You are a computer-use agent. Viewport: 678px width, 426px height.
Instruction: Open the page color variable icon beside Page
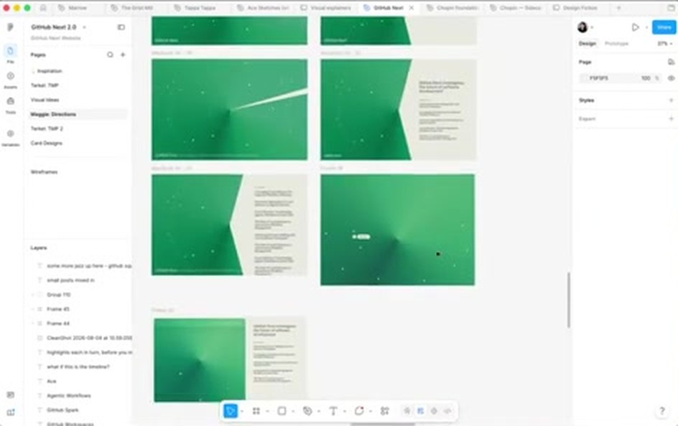pos(671,62)
